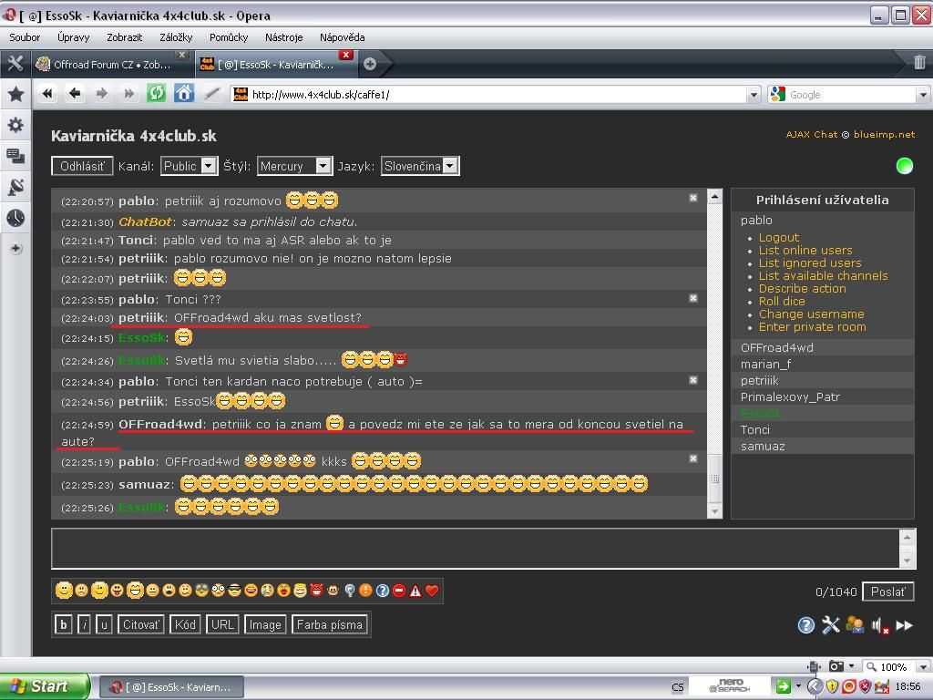Insert the blue question mark emoticon
The width and height of the screenshot is (933, 700).
click(x=383, y=591)
